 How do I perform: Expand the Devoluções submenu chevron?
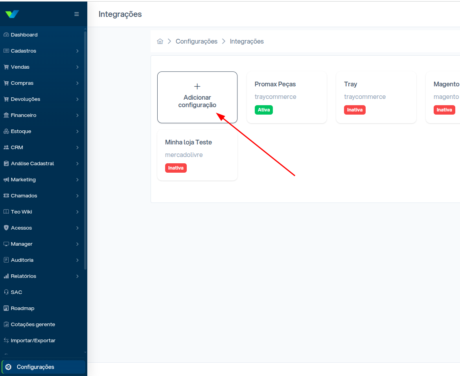(77, 99)
